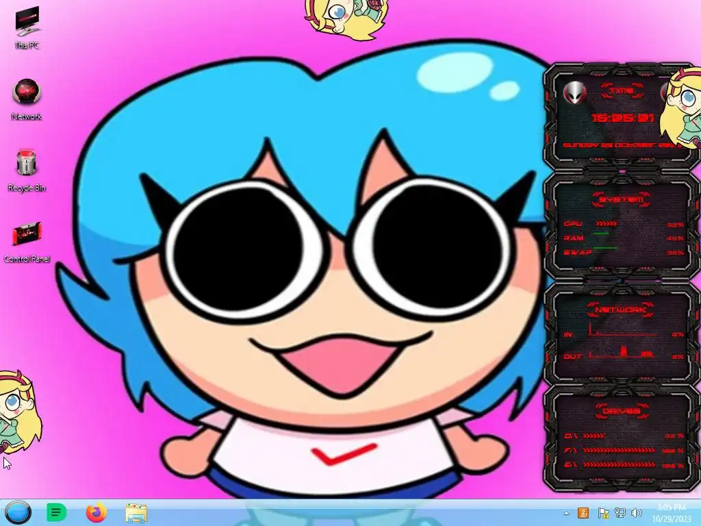Click the Sunday 29 October date text

[x=619, y=145]
